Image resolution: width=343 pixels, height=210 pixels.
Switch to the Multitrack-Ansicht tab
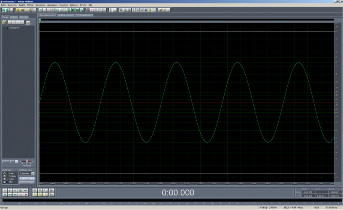click(x=66, y=15)
